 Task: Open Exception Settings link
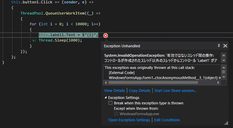(x=129, y=120)
